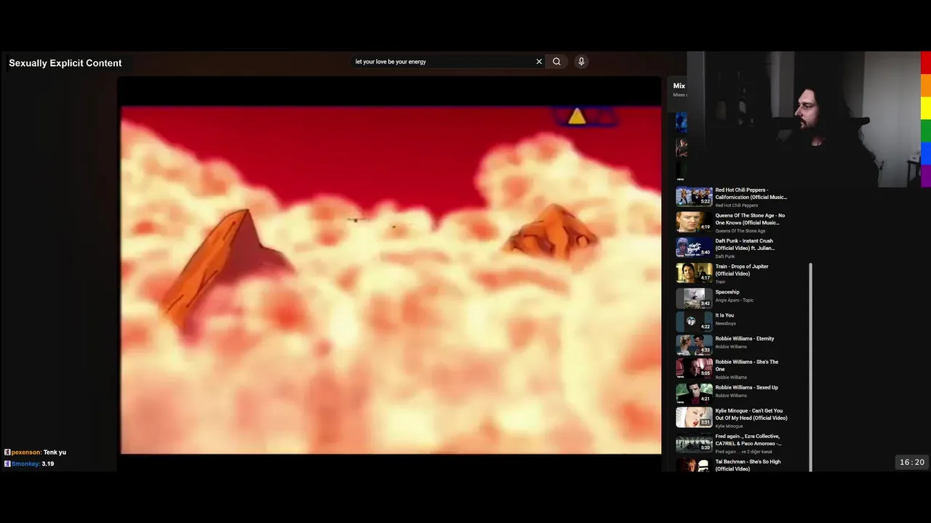Open Robbie Williams Eternity thumbnail
931x523 pixels.
(x=694, y=344)
